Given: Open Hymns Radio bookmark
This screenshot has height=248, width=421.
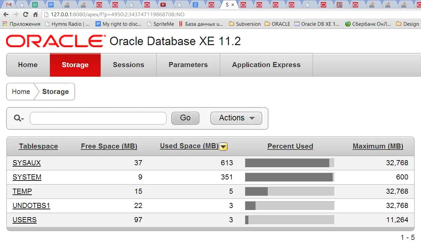Looking at the screenshot, I should 68,24.
